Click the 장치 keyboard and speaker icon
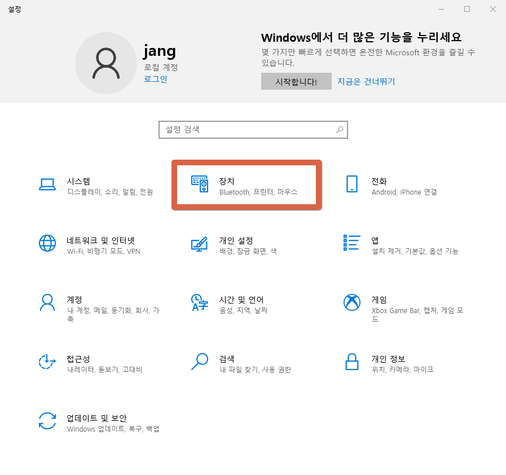Image resolution: width=506 pixels, height=475 pixels. tap(200, 184)
